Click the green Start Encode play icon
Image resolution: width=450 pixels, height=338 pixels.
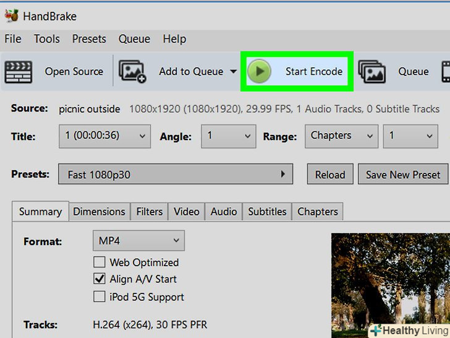pos(259,71)
